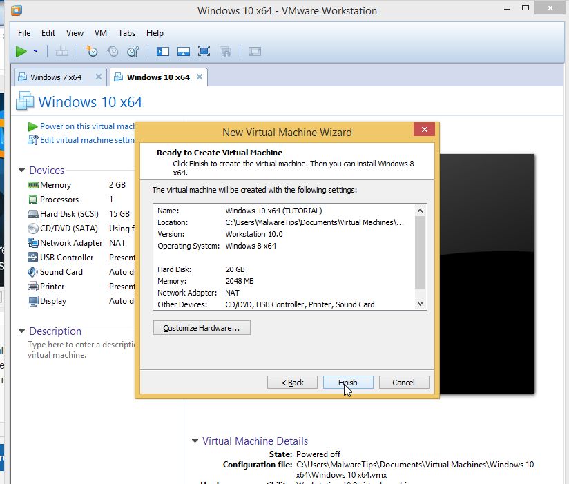Screen dimensions: 569x484
Task: Click the Unity mode toolbar icon
Action: (x=225, y=52)
